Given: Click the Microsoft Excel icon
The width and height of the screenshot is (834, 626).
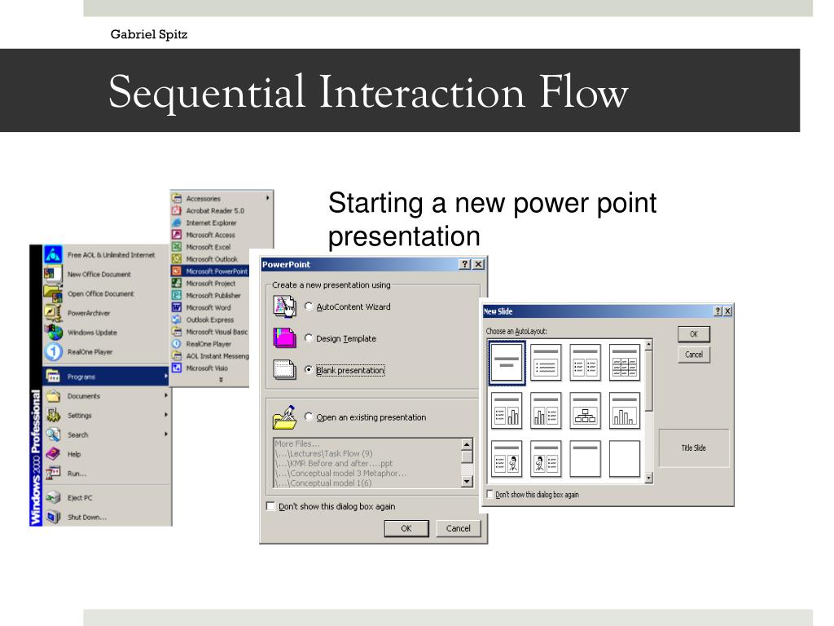Looking at the screenshot, I should (177, 247).
